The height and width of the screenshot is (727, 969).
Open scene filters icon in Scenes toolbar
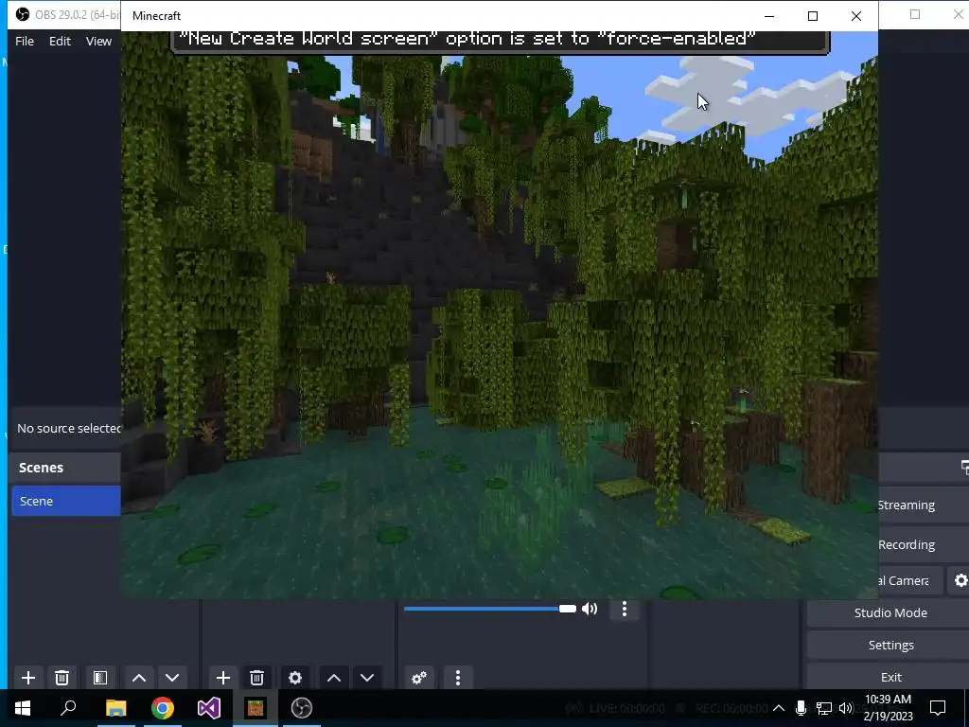click(100, 678)
